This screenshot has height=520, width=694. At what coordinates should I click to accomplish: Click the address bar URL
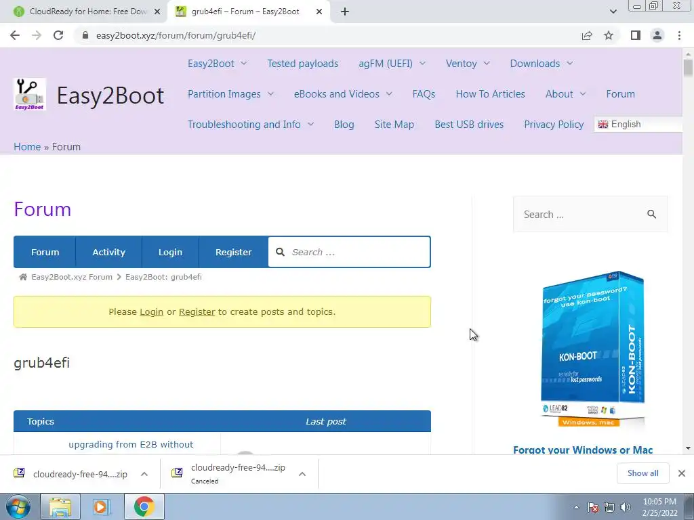tap(176, 35)
